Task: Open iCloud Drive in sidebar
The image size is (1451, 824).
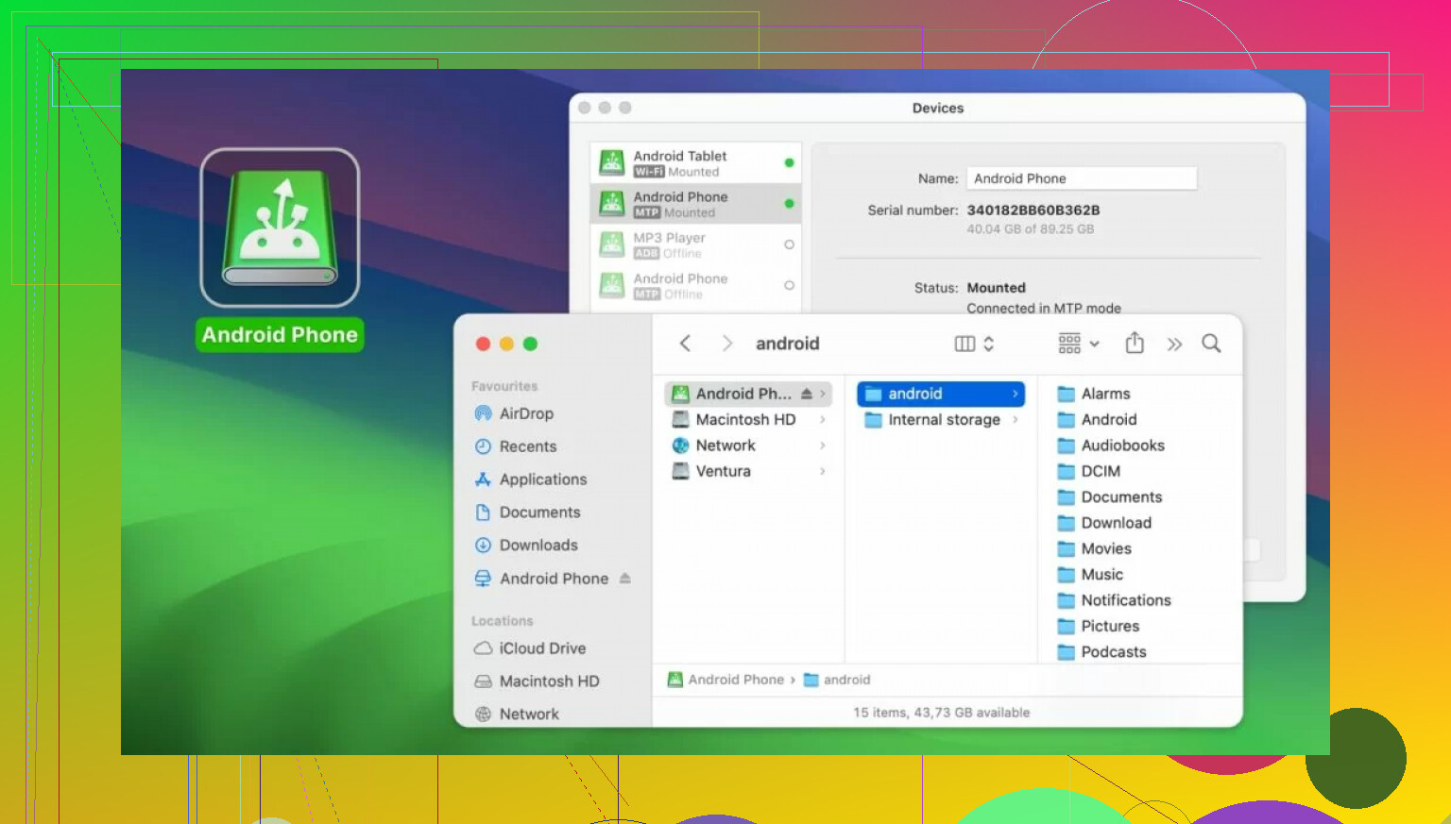Action: [530, 648]
